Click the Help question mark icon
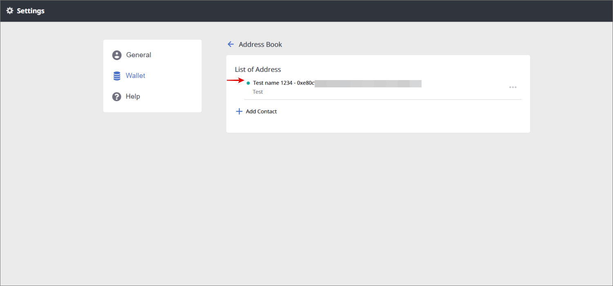The height and width of the screenshot is (286, 613). coord(117,97)
